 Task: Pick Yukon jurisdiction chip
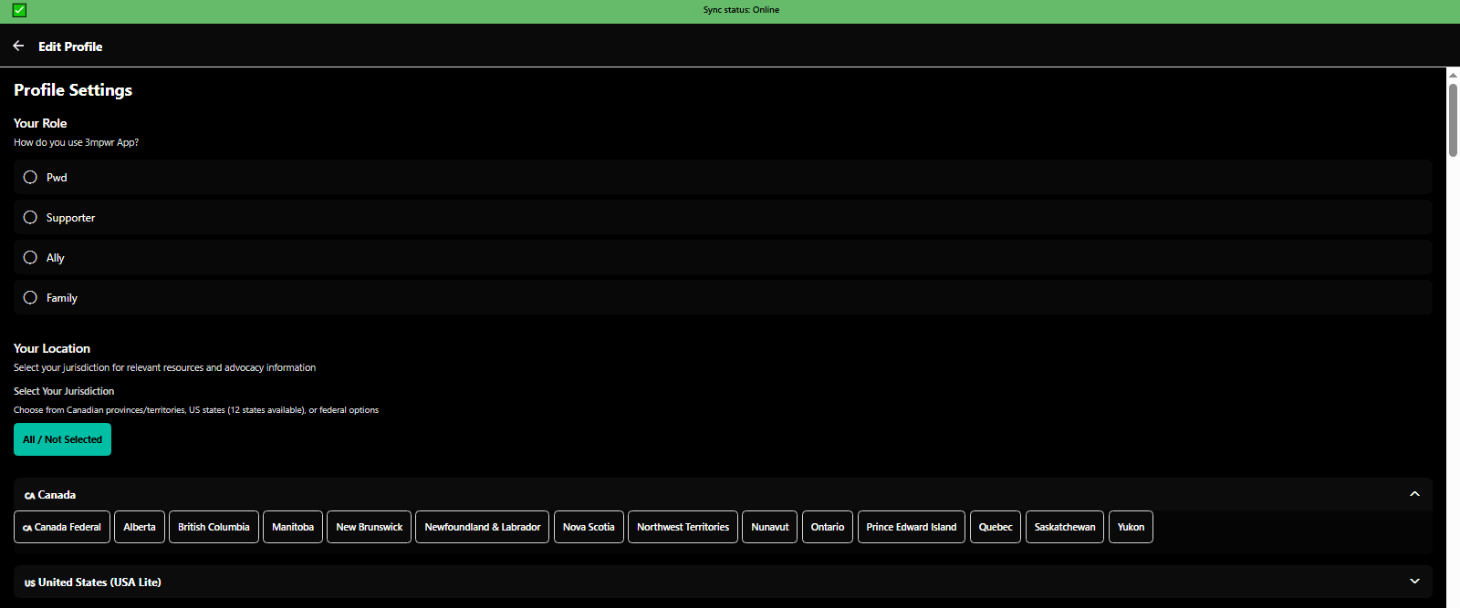coord(1131,527)
